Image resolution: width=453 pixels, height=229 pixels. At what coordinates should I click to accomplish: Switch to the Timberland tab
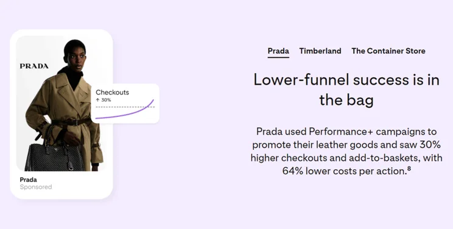click(x=320, y=51)
